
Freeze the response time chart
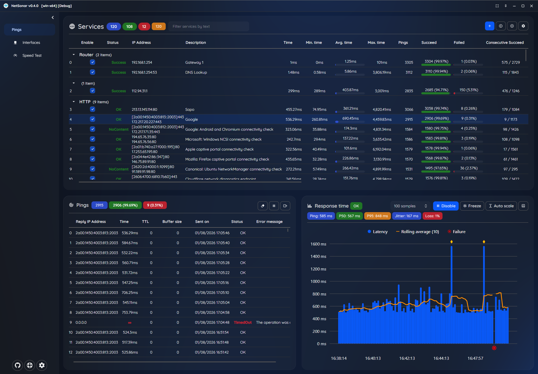point(472,206)
